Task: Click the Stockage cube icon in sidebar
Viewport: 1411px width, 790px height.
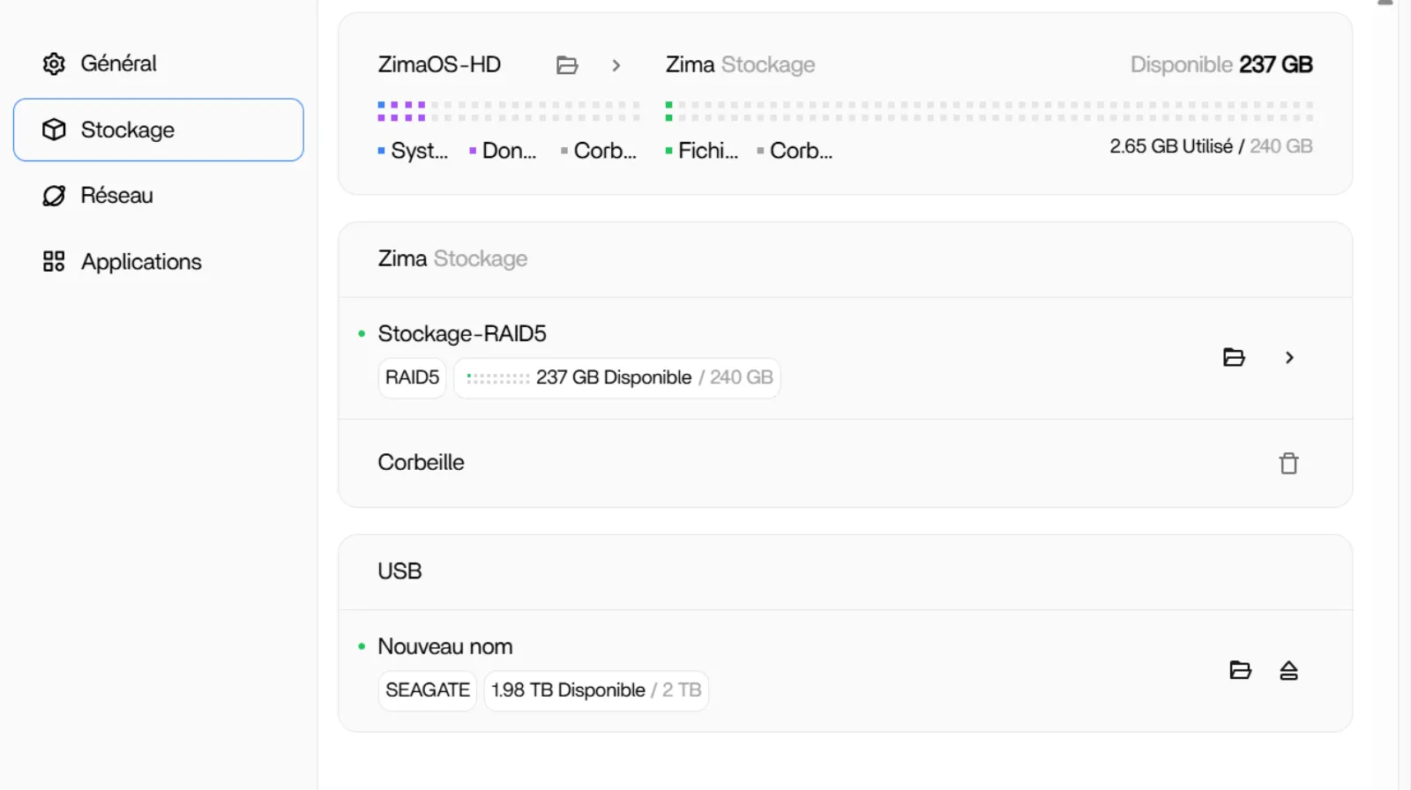Action: pos(54,130)
